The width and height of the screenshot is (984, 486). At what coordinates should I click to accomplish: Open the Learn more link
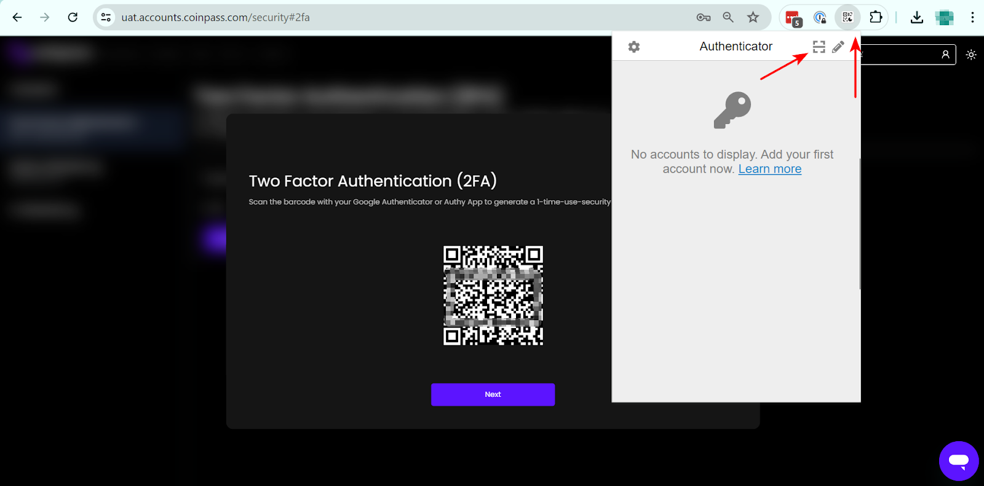770,169
